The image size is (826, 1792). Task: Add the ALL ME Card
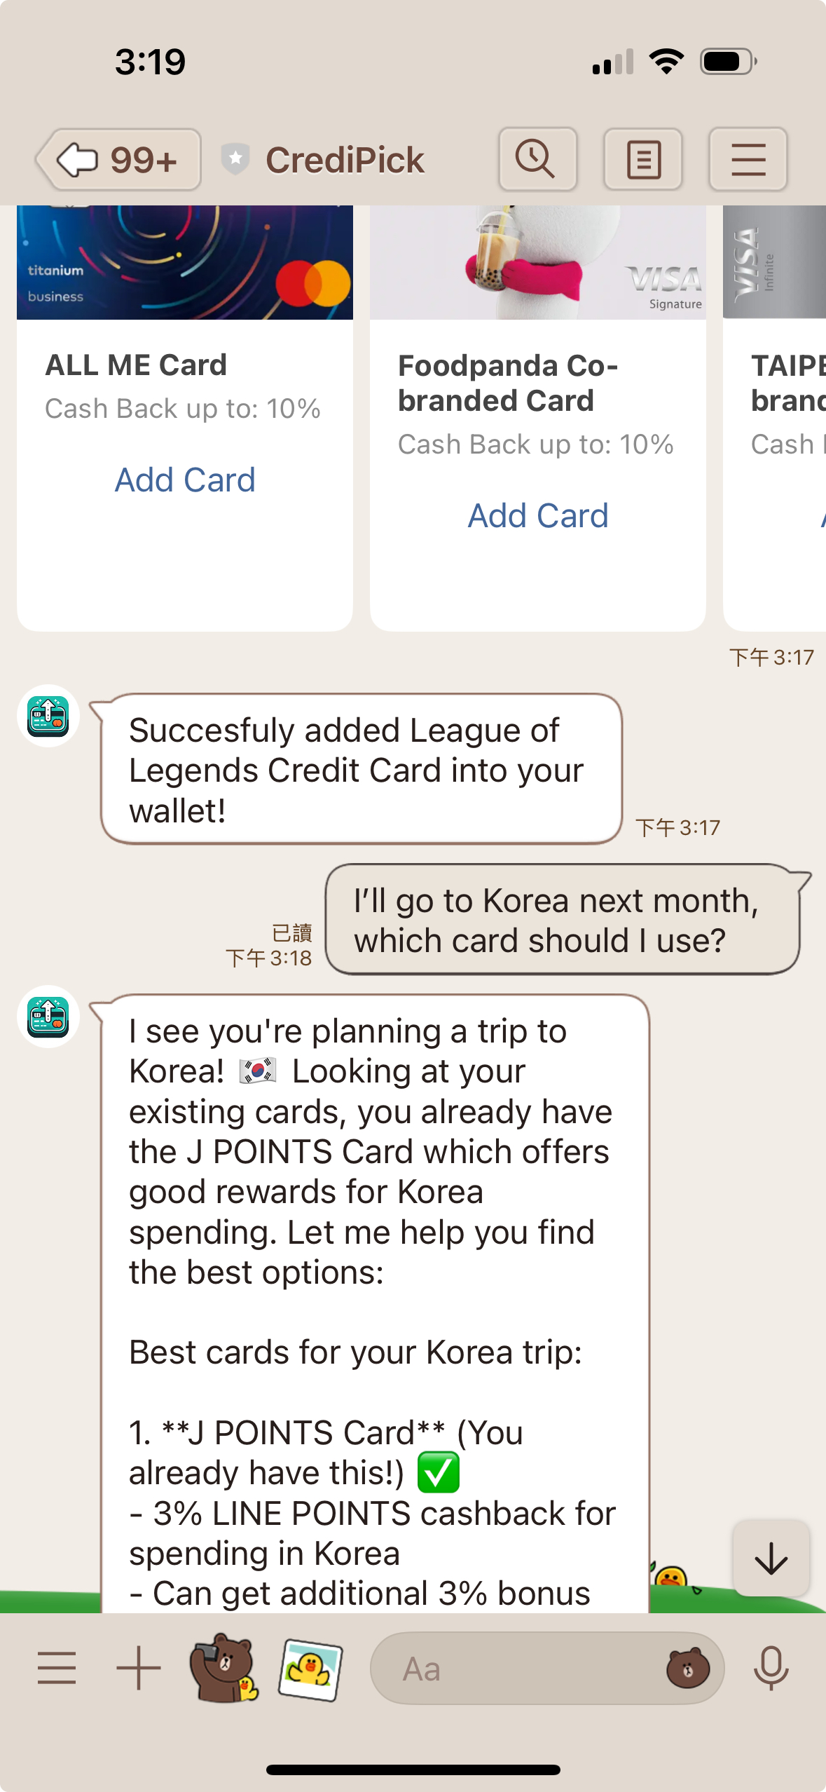click(185, 480)
